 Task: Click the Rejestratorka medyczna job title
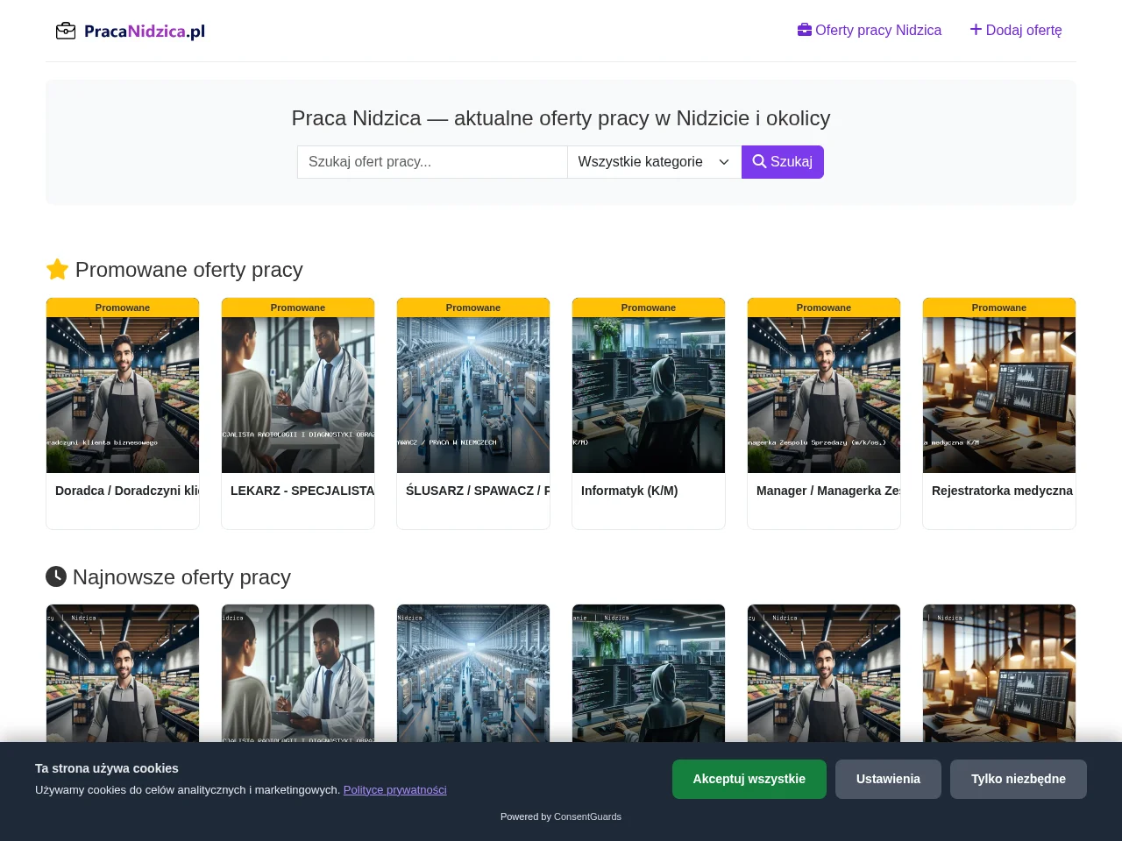1002,491
